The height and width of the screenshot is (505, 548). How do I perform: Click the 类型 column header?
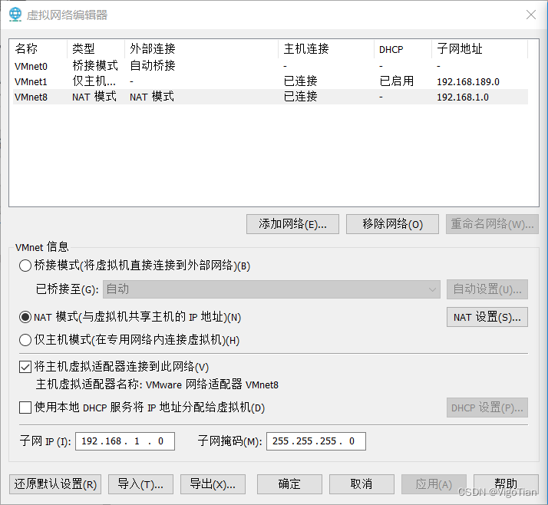pyautogui.click(x=96, y=49)
